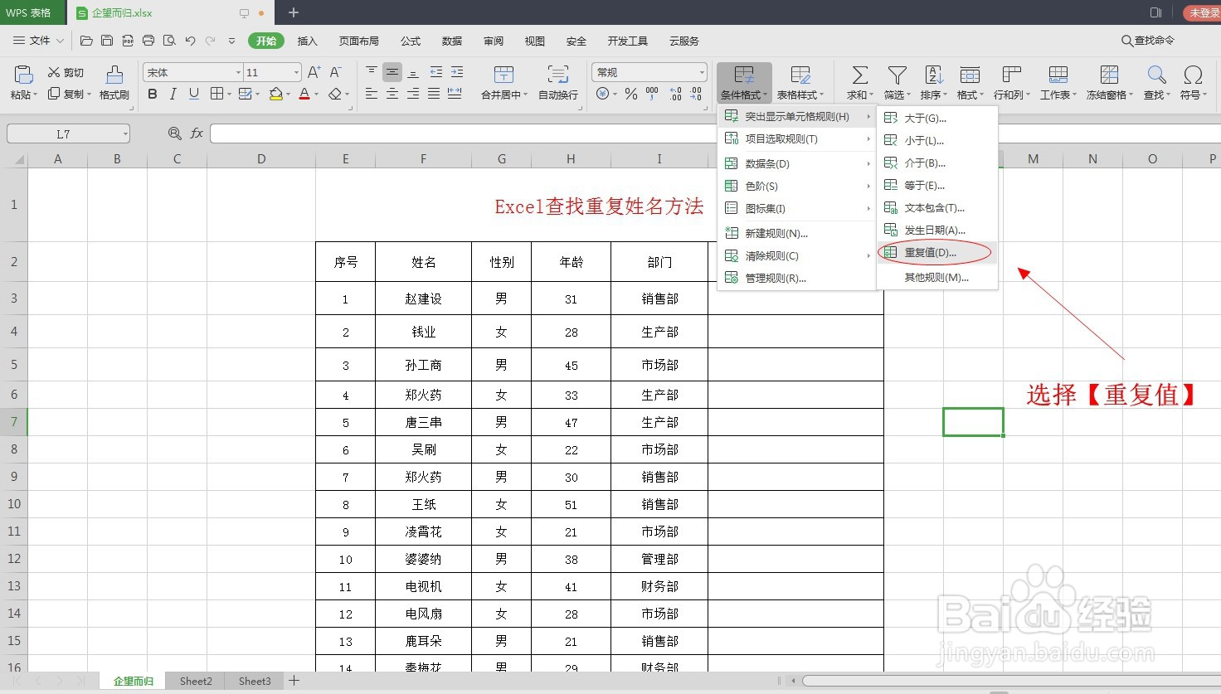Center text horizontally
Image resolution: width=1221 pixels, height=694 pixels.
tap(392, 95)
